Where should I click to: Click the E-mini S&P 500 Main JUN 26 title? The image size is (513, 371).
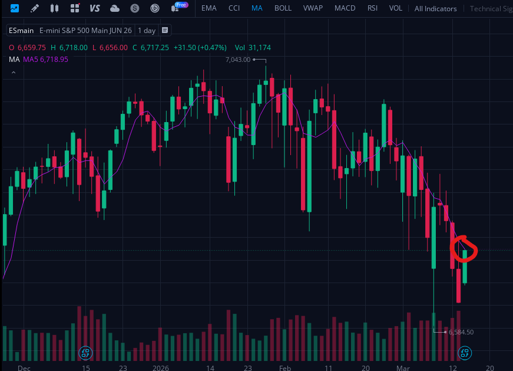pyautogui.click(x=85, y=31)
